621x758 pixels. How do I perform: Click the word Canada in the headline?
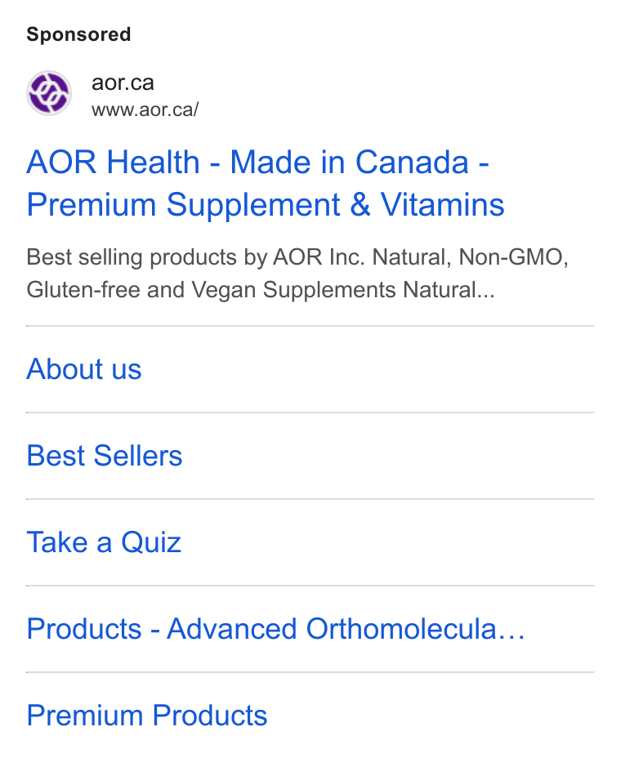click(412, 162)
